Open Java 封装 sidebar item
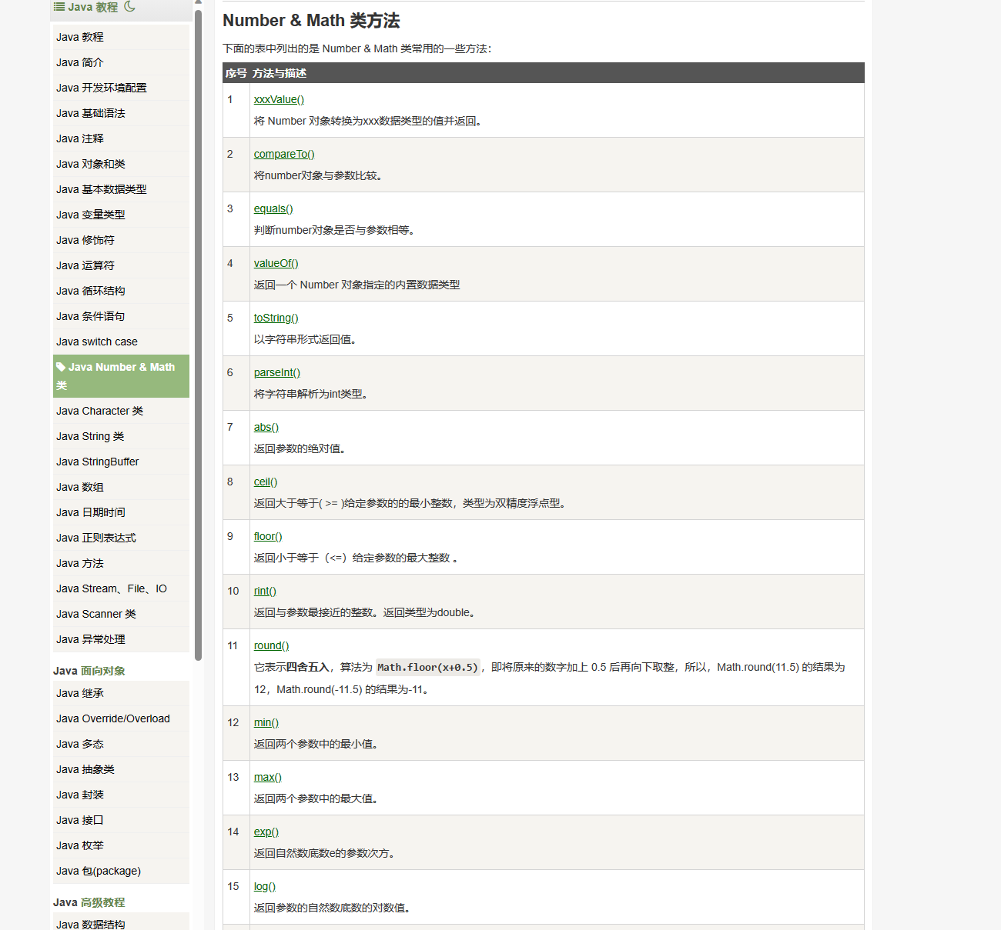The image size is (1001, 930). tap(121, 795)
